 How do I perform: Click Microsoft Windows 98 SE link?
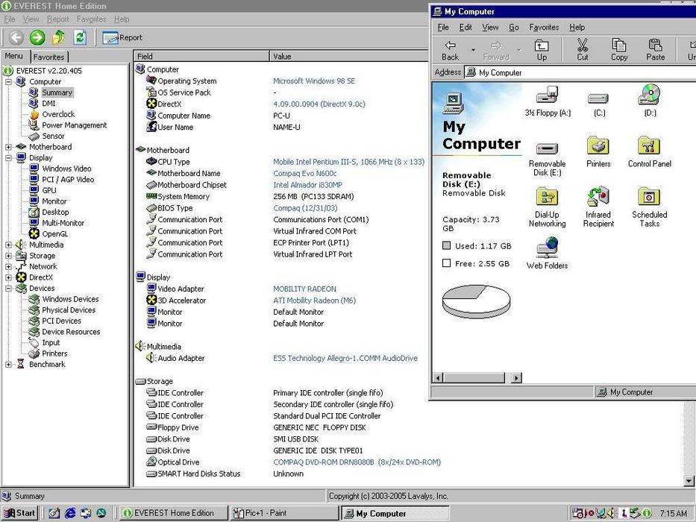click(x=314, y=81)
